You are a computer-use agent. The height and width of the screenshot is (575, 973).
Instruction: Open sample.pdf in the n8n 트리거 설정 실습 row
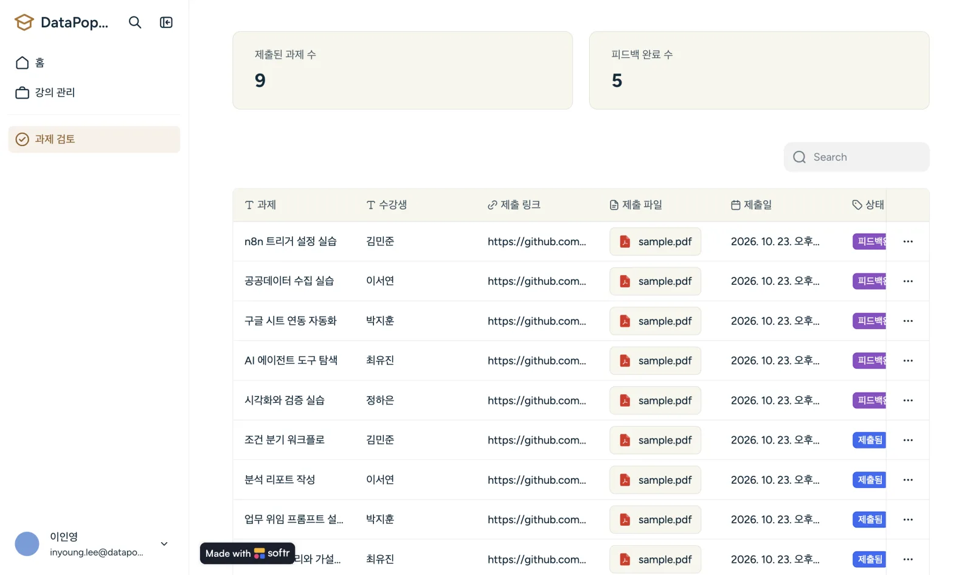655,242
